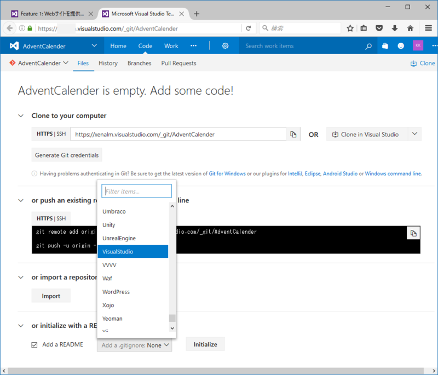Open the IntelliJ plugin link
This screenshot has height=375, width=438.
(295, 174)
